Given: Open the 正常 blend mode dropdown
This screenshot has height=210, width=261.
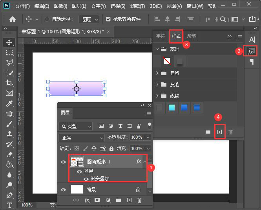Looking at the screenshot, I should (82, 138).
